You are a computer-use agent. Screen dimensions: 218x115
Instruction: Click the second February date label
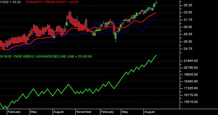(107, 112)
